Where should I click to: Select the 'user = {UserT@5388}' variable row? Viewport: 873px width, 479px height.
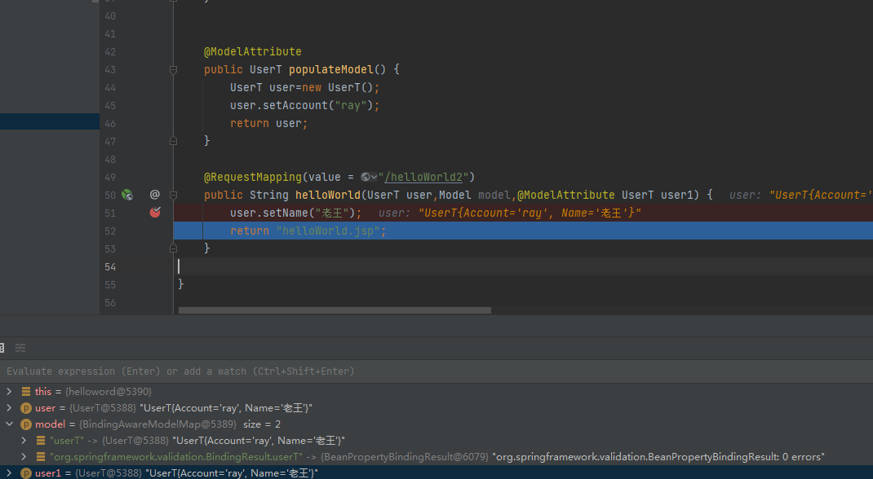(x=436, y=408)
